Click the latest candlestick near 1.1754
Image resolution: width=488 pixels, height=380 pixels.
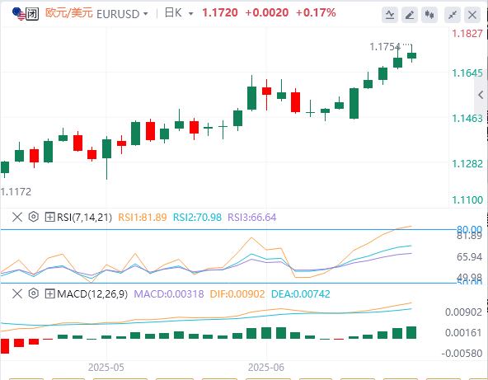pyautogui.click(x=412, y=54)
